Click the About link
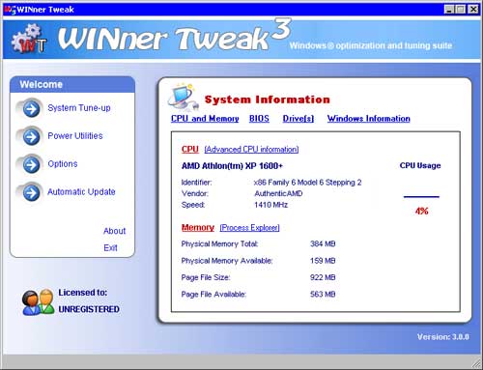483x370 pixels. tap(114, 231)
